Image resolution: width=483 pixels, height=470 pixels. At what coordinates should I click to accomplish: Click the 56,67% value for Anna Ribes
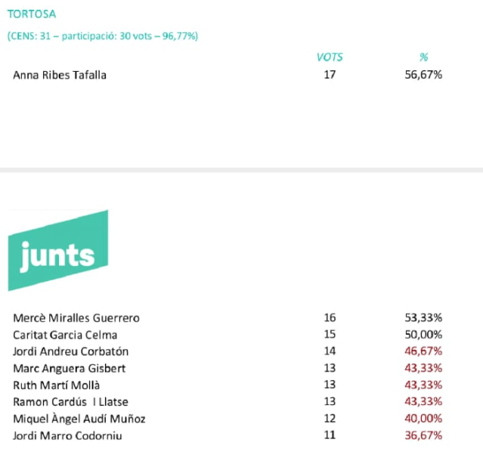[423, 75]
